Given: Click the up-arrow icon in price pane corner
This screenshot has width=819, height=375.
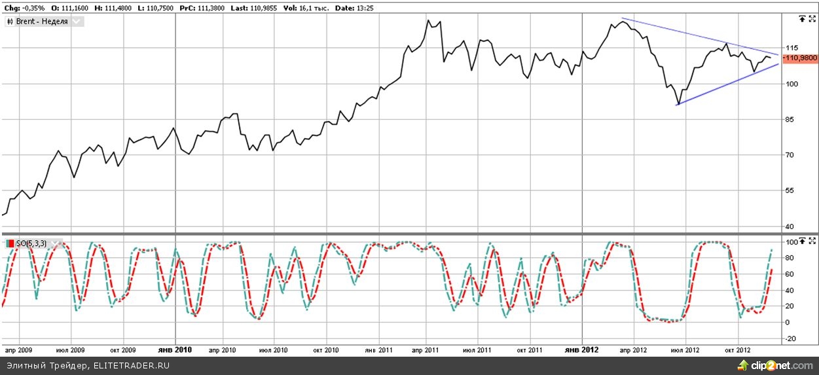Looking at the screenshot, I should pyautogui.click(x=801, y=20).
